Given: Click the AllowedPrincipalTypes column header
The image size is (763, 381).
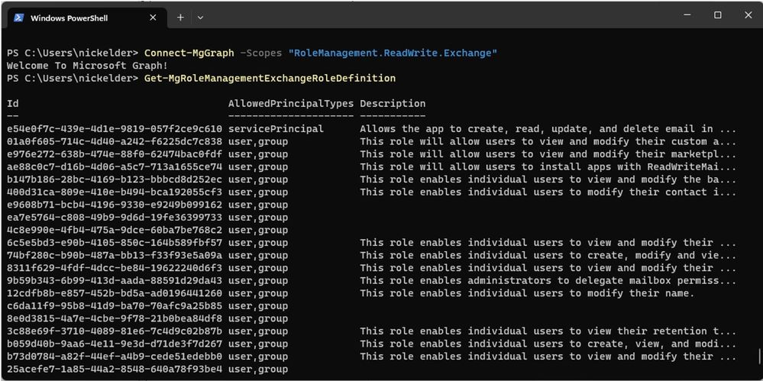Looking at the screenshot, I should click(x=291, y=104).
